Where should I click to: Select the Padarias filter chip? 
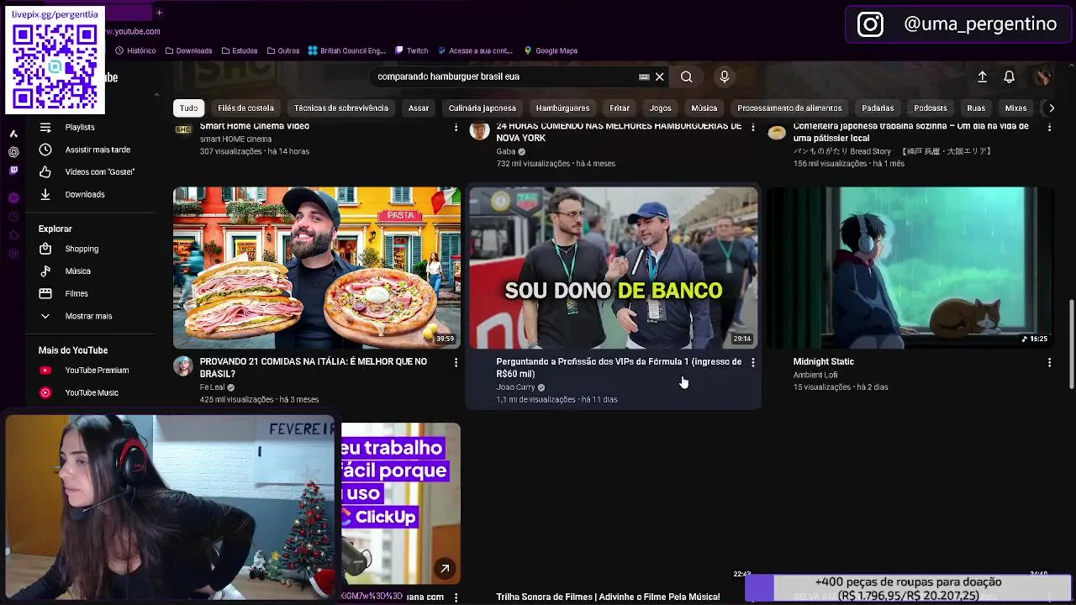(x=878, y=108)
